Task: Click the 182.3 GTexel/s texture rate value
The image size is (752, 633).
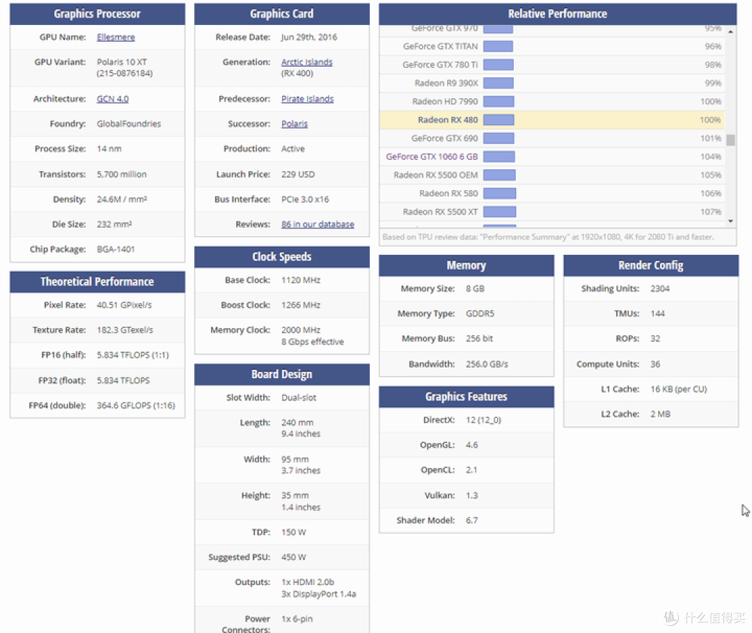Action: point(125,329)
